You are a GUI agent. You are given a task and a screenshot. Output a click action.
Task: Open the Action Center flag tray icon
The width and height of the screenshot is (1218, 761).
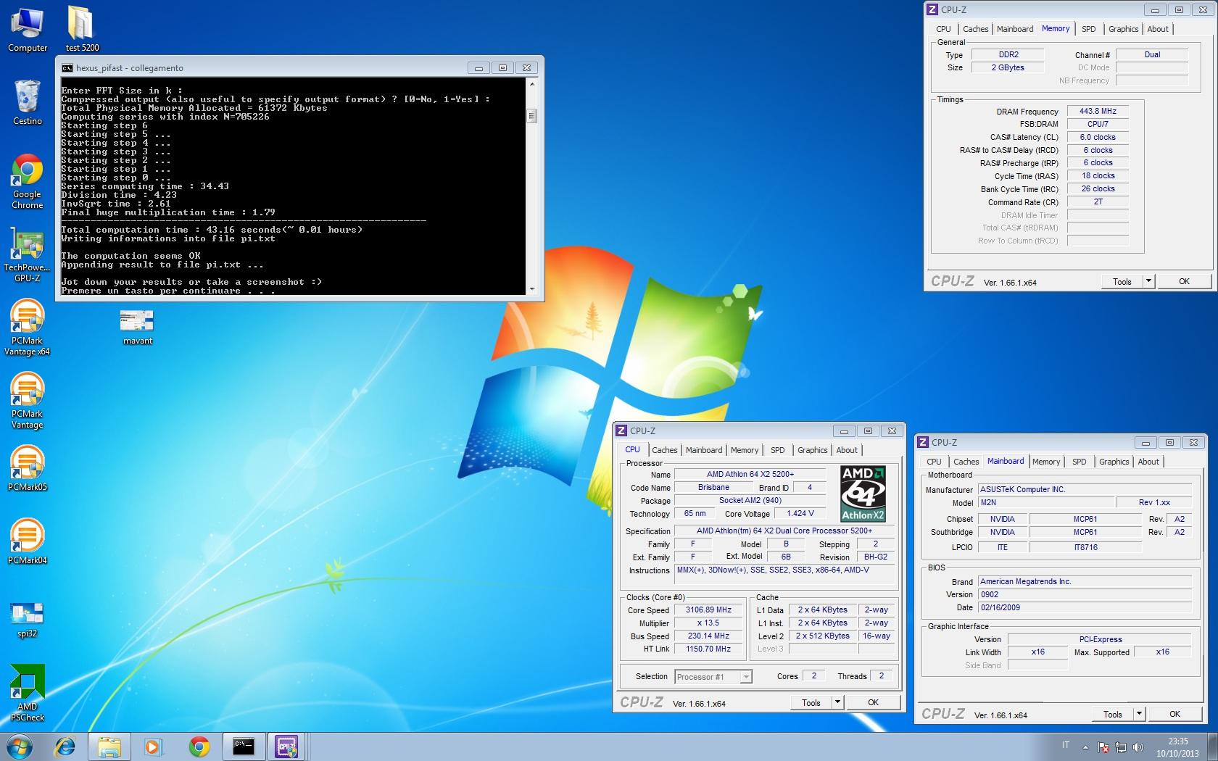click(1103, 747)
